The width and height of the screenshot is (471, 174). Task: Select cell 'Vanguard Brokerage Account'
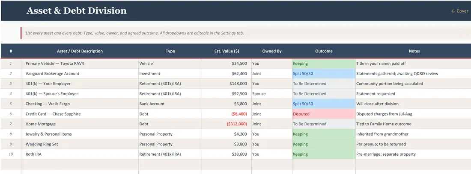pyautogui.click(x=80, y=73)
